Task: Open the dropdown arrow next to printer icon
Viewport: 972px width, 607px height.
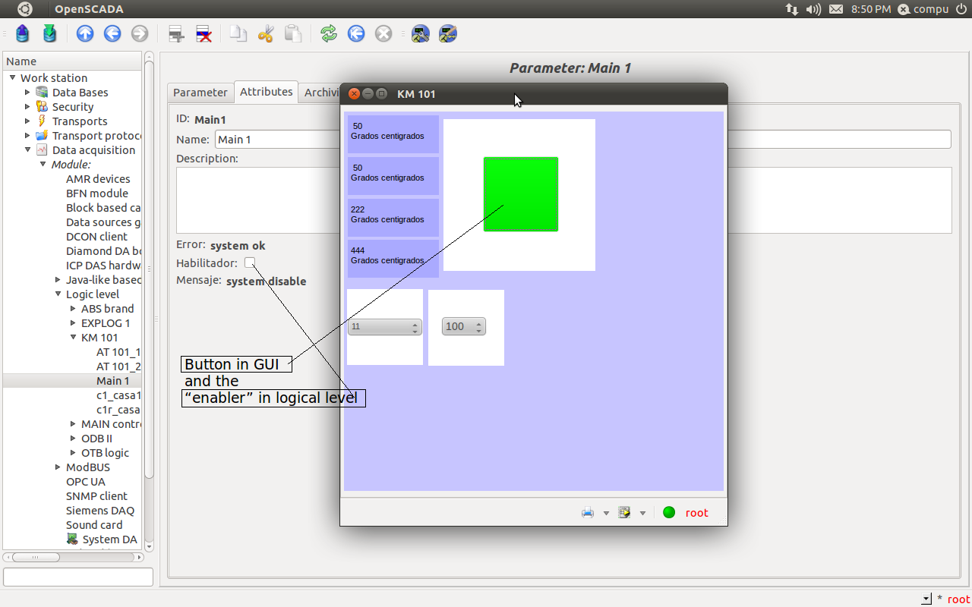Action: (606, 514)
